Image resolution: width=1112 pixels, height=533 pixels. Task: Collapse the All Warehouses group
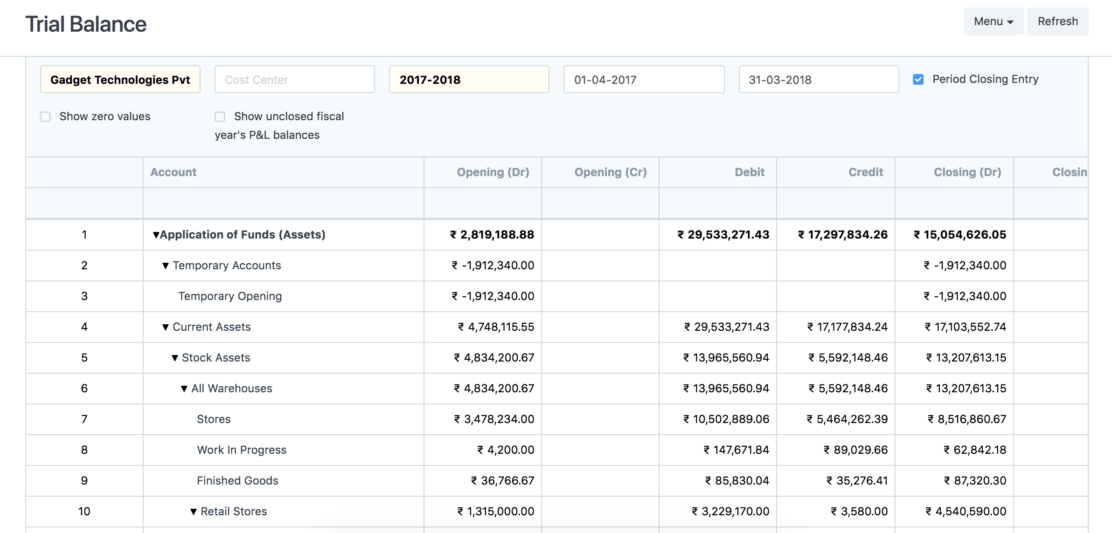184,389
